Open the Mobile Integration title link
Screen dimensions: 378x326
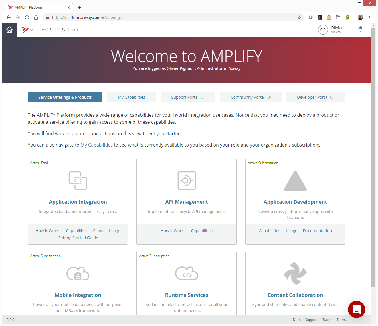(78, 295)
